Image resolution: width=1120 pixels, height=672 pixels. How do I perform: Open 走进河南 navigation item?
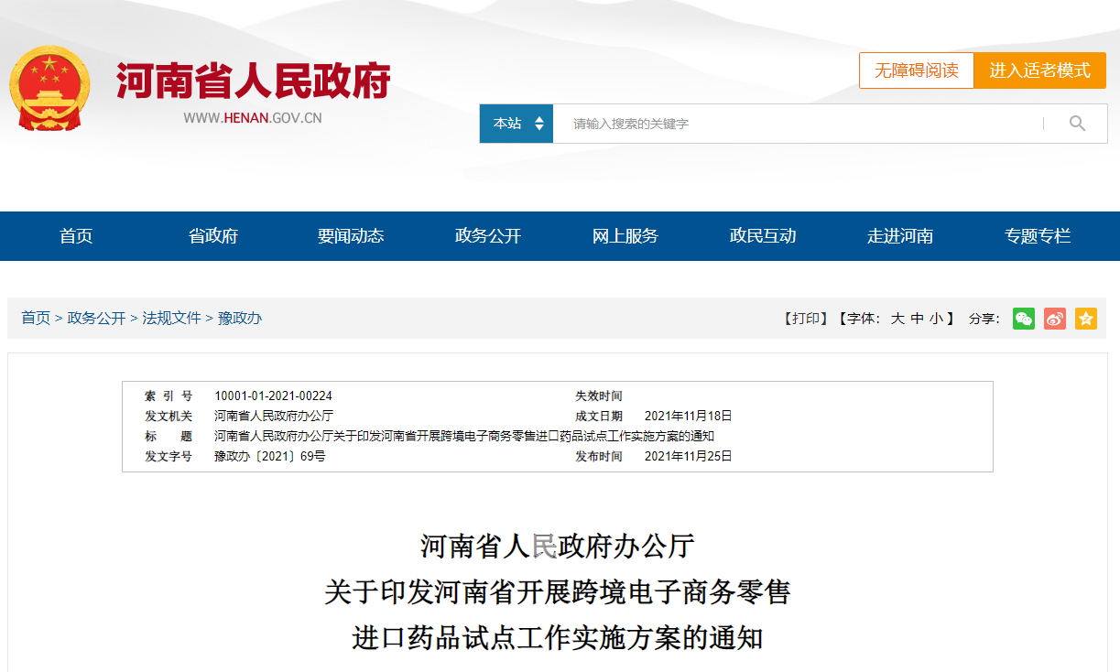pos(900,236)
